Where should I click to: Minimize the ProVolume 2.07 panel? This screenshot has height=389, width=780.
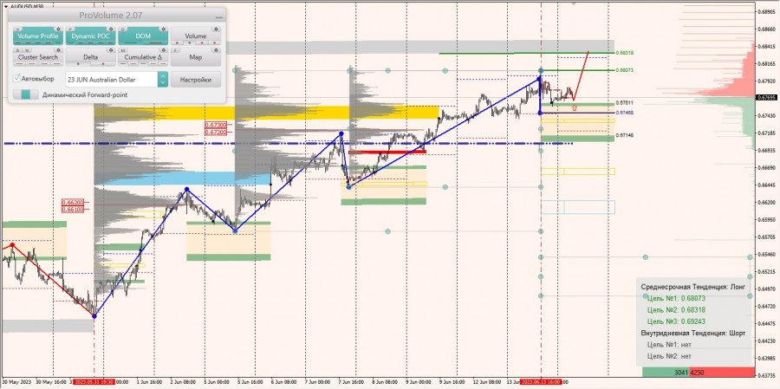click(x=219, y=17)
